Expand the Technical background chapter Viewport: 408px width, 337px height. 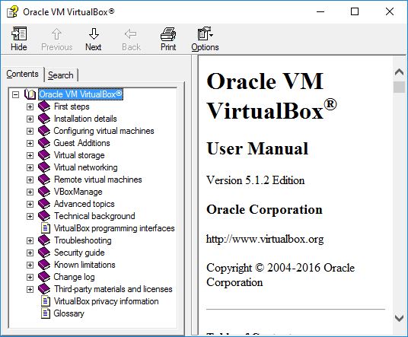point(30,216)
